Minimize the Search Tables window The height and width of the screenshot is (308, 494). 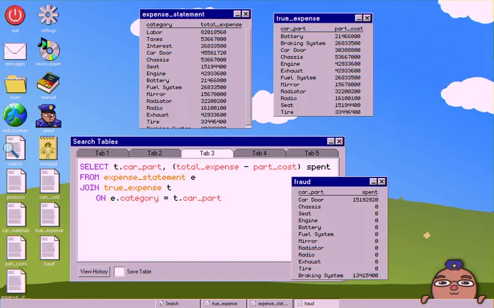pyautogui.click(x=330, y=142)
